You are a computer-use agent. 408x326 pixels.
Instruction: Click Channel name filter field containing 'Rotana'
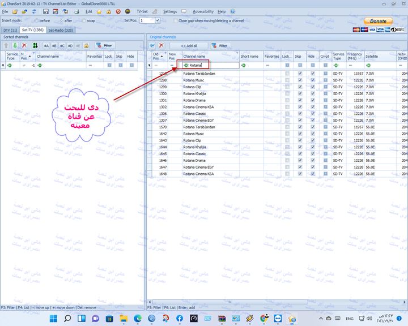(x=211, y=65)
